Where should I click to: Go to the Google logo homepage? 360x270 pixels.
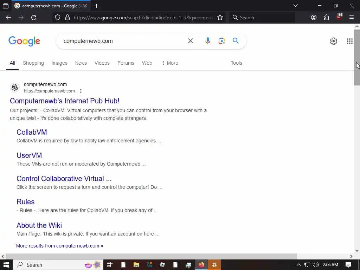[24, 41]
